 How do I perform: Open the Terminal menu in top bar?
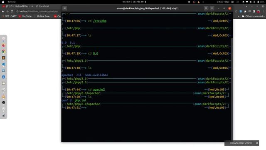coord(12,2)
